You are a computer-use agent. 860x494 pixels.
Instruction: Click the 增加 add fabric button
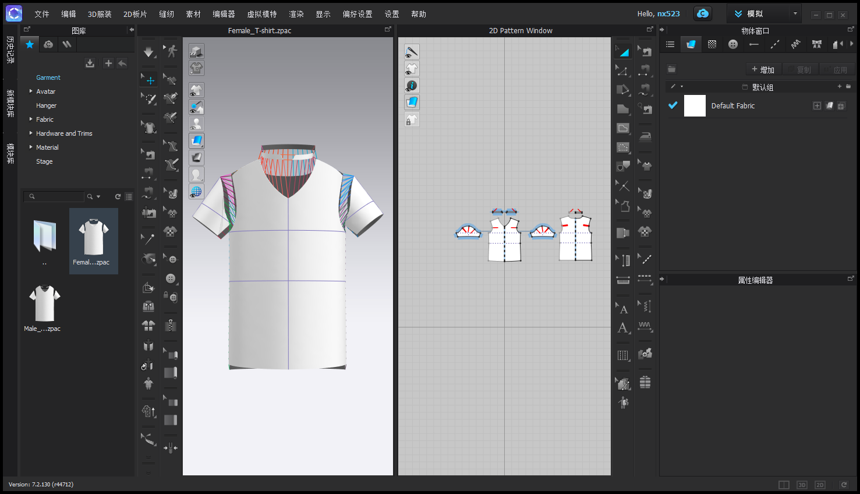pos(763,69)
